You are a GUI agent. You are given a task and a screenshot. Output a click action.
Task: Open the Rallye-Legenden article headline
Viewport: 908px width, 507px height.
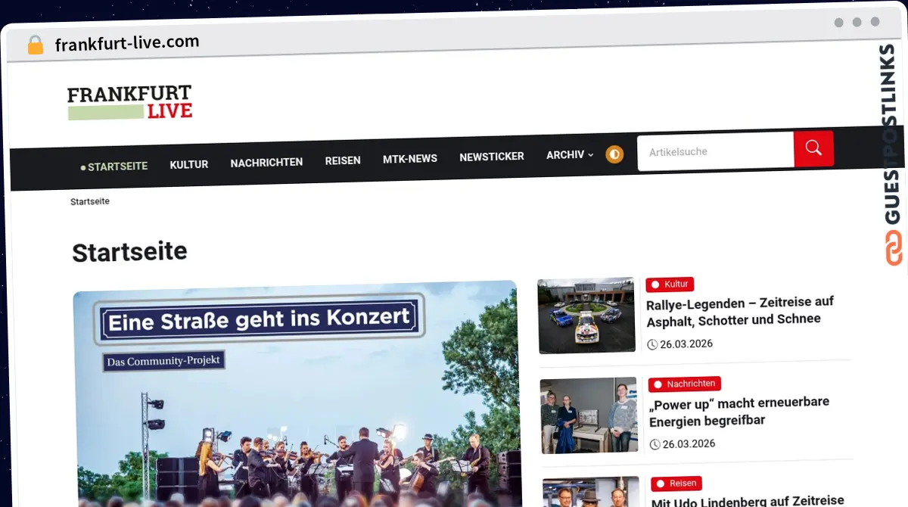pyautogui.click(x=739, y=310)
